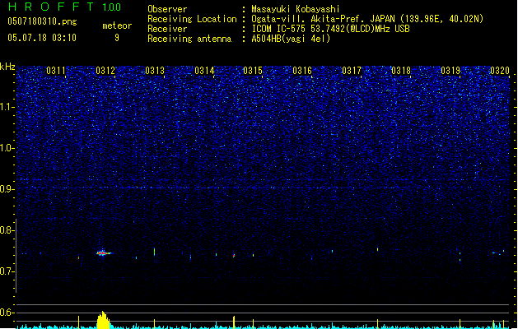Click the observer name Masayuki Kobayashi

tap(296, 9)
